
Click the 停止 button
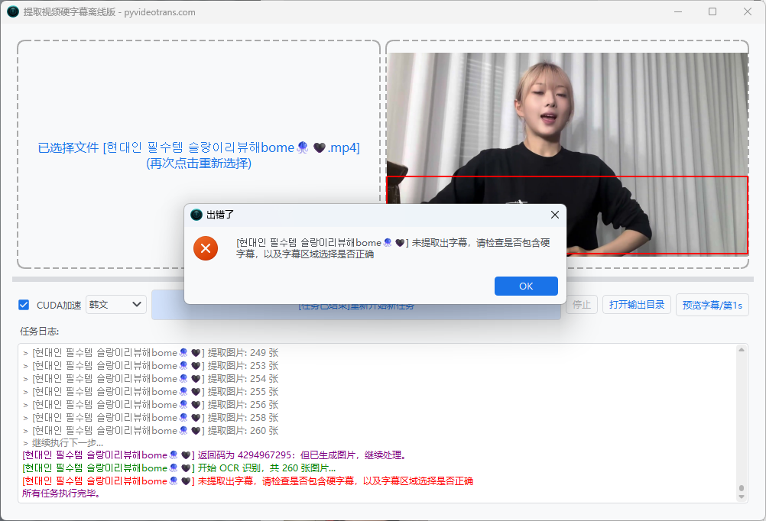point(581,305)
